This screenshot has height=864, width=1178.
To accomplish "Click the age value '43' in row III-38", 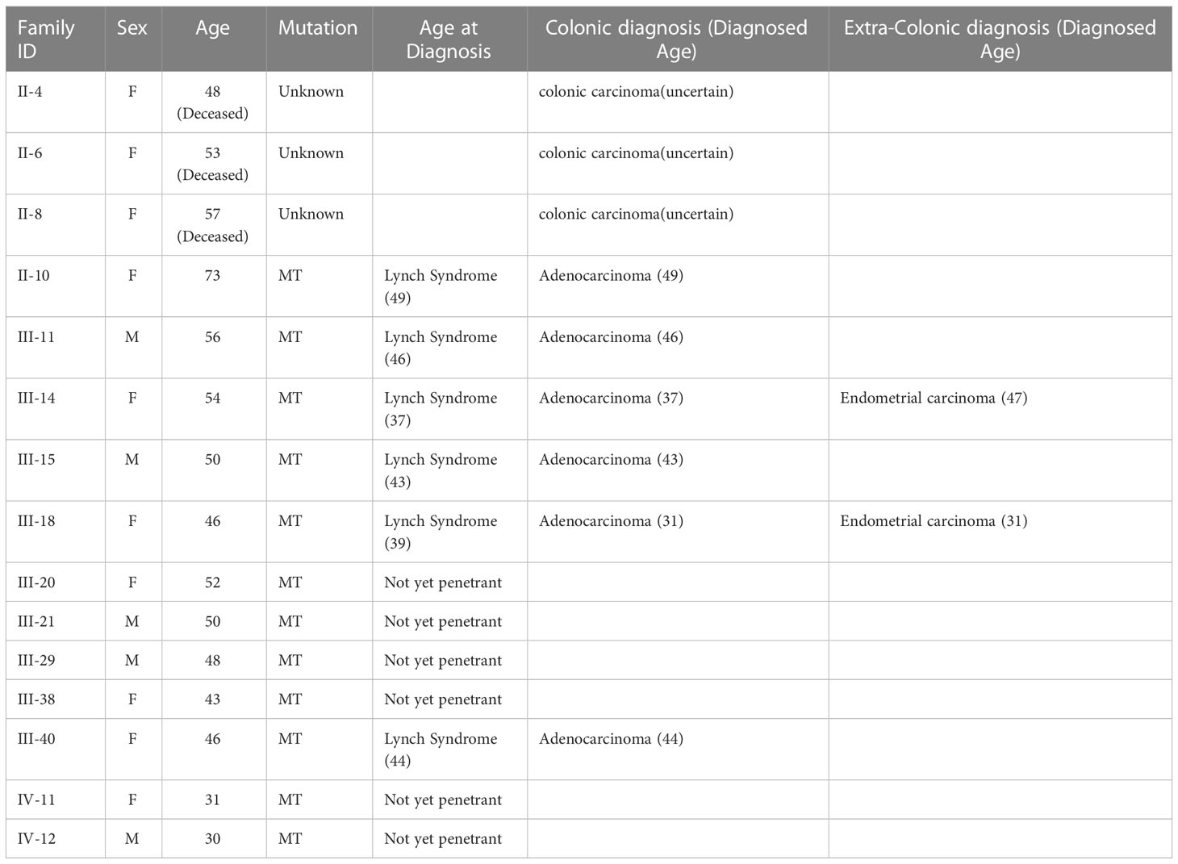I will 213,699.
